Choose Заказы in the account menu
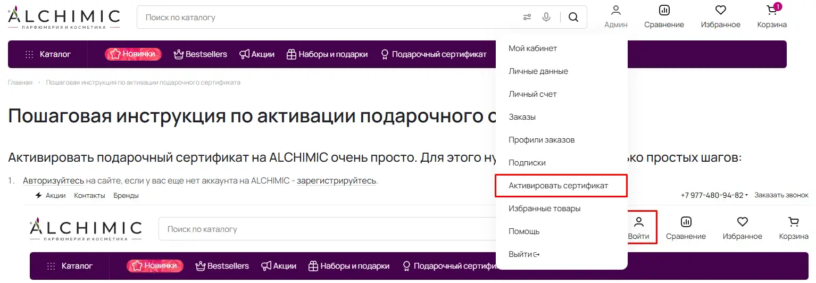 point(522,117)
